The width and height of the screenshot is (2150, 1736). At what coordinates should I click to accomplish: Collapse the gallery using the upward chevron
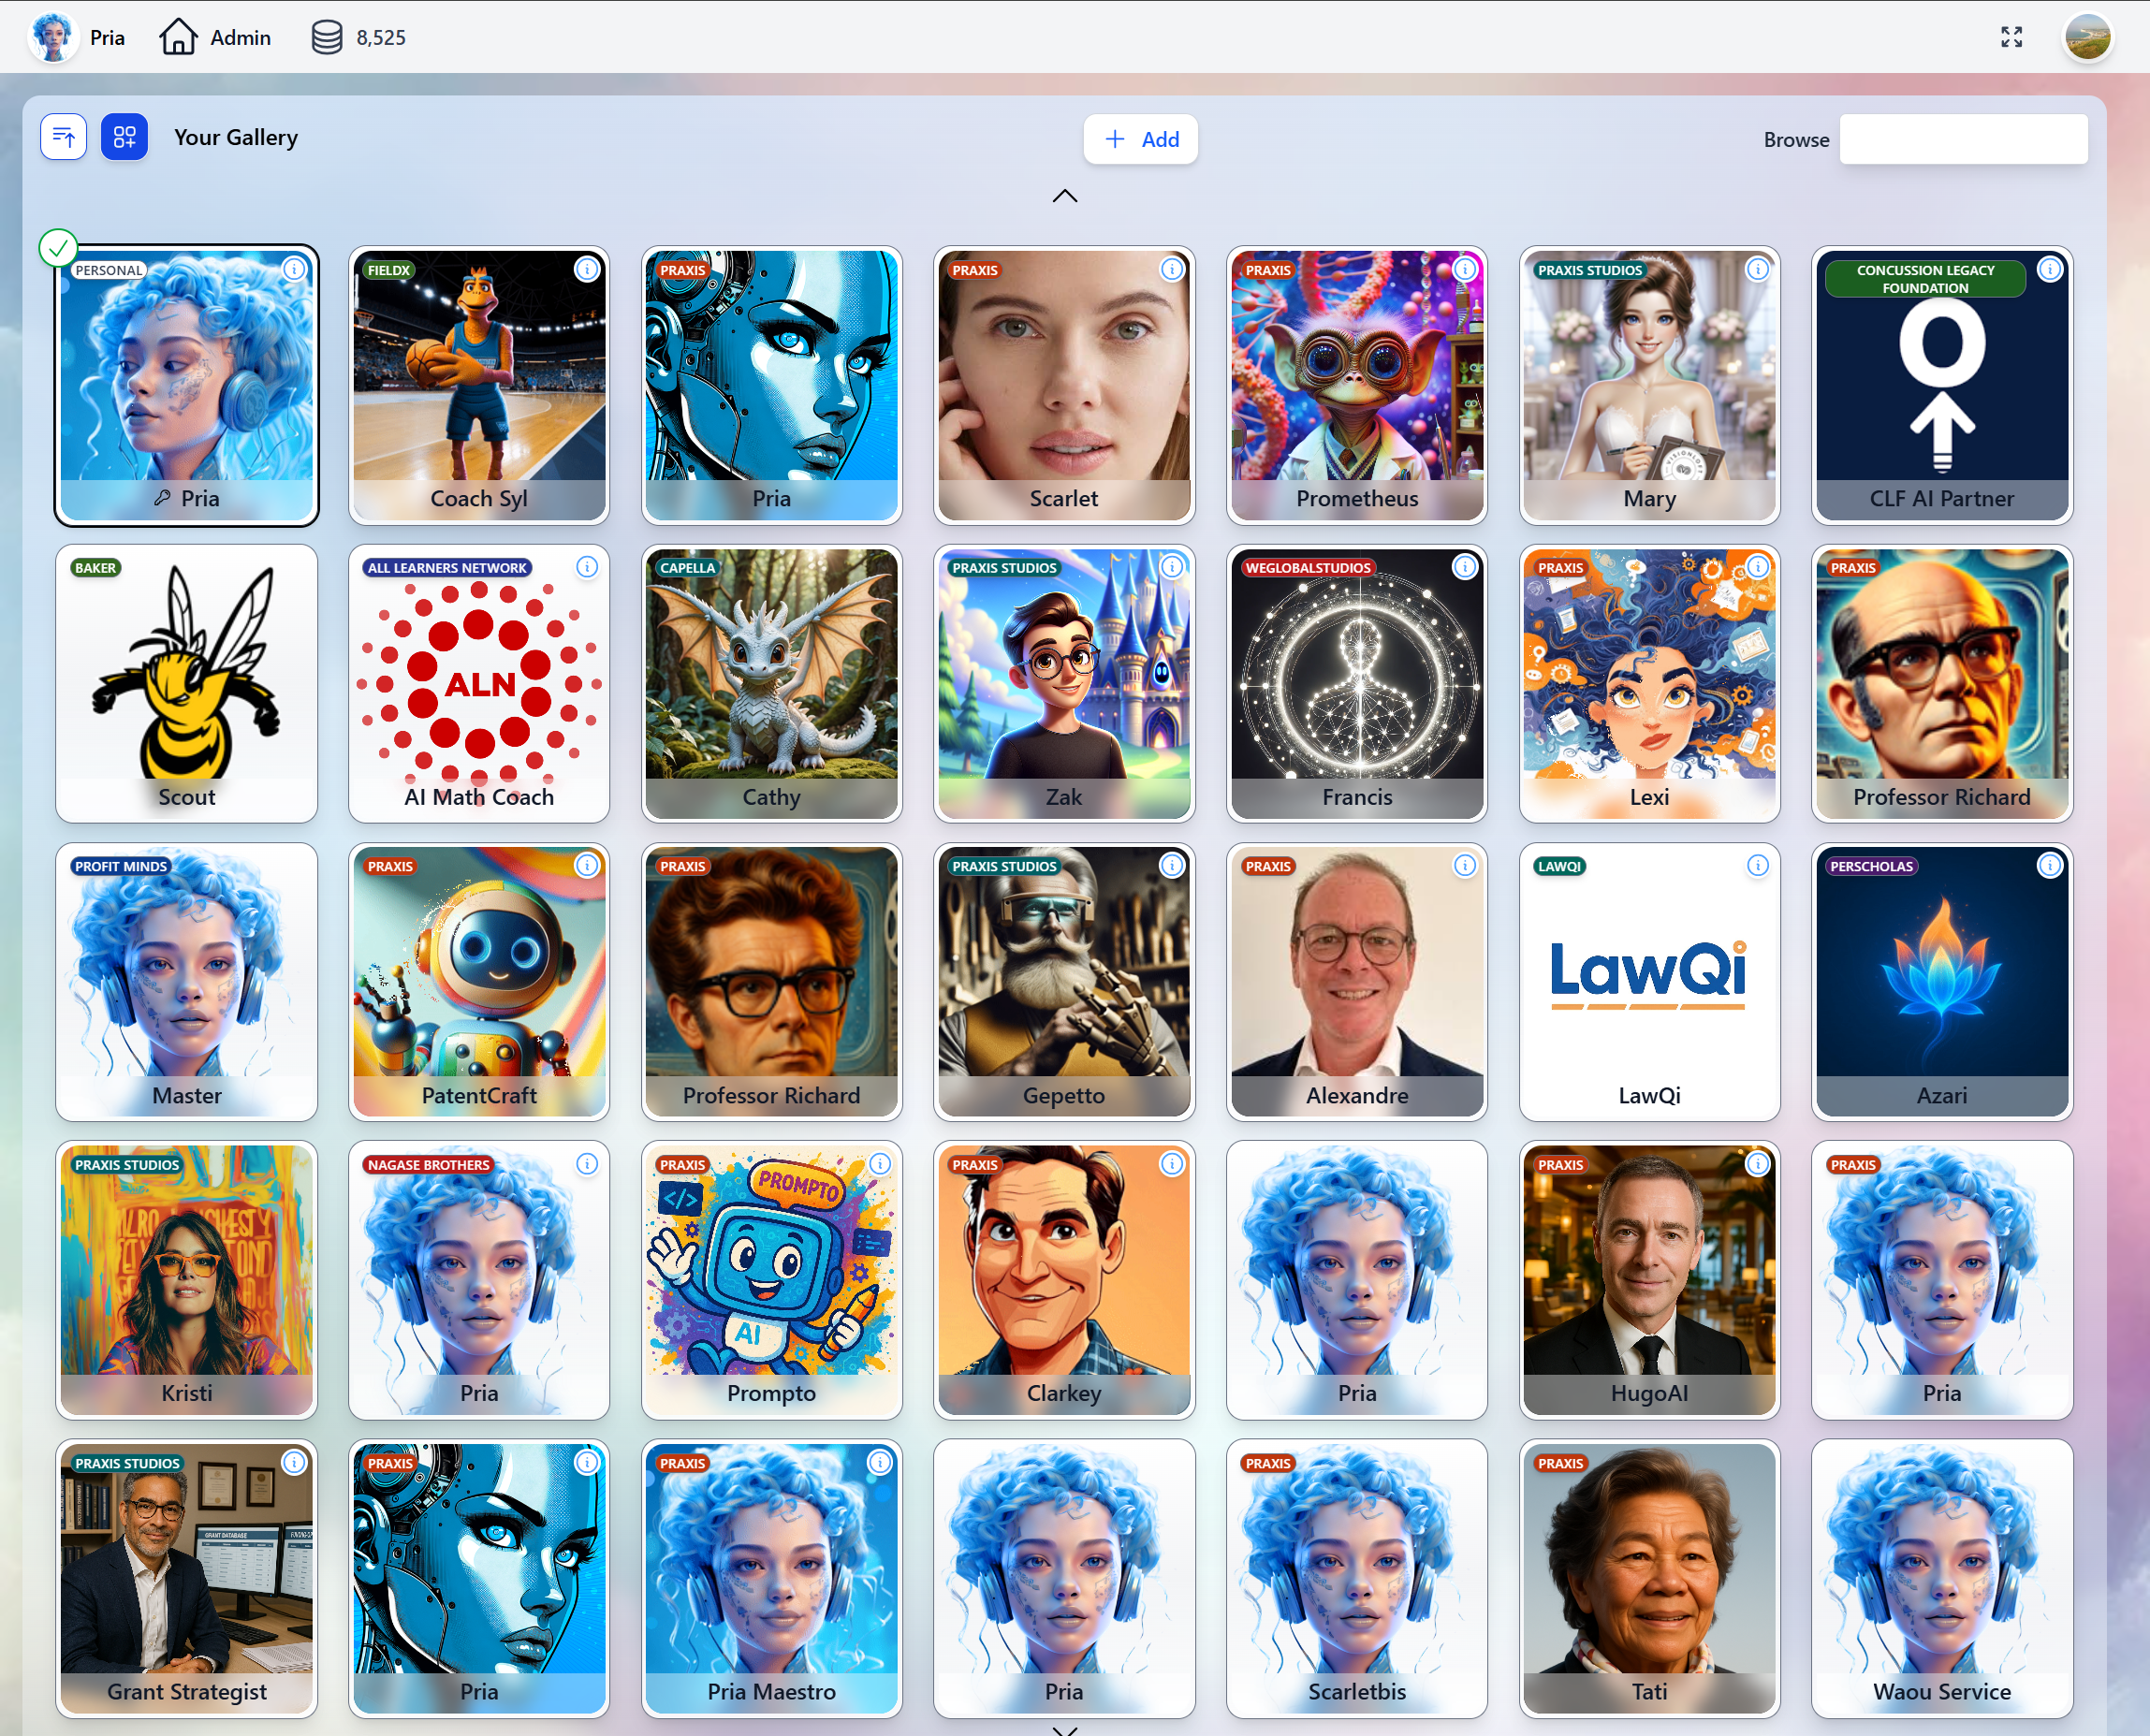pyautogui.click(x=1064, y=195)
